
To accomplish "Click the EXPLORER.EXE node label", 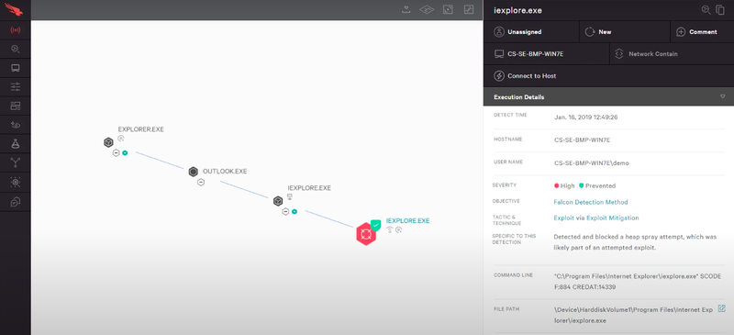I will pos(141,129).
